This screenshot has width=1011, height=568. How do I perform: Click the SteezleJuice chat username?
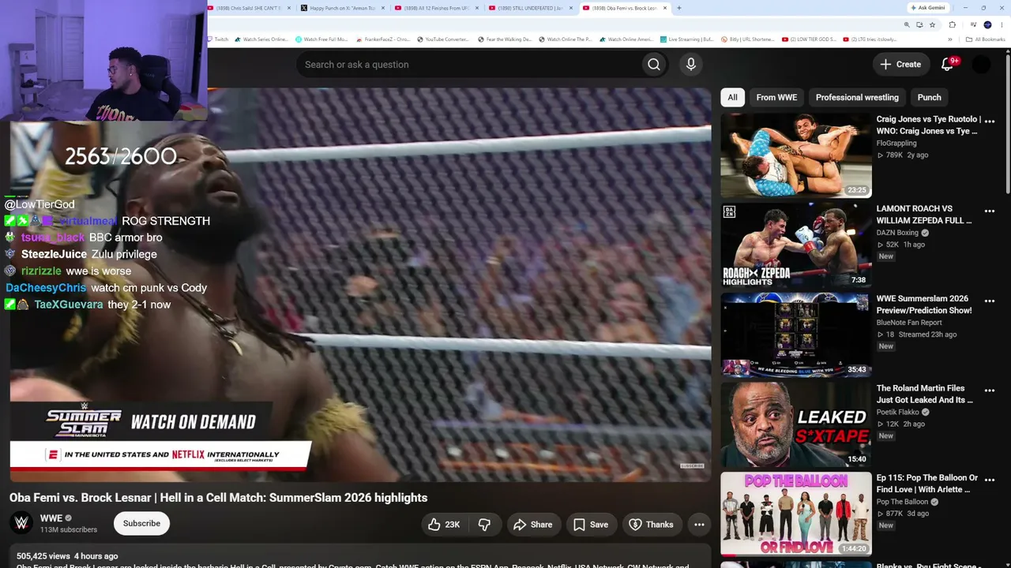pyautogui.click(x=54, y=254)
